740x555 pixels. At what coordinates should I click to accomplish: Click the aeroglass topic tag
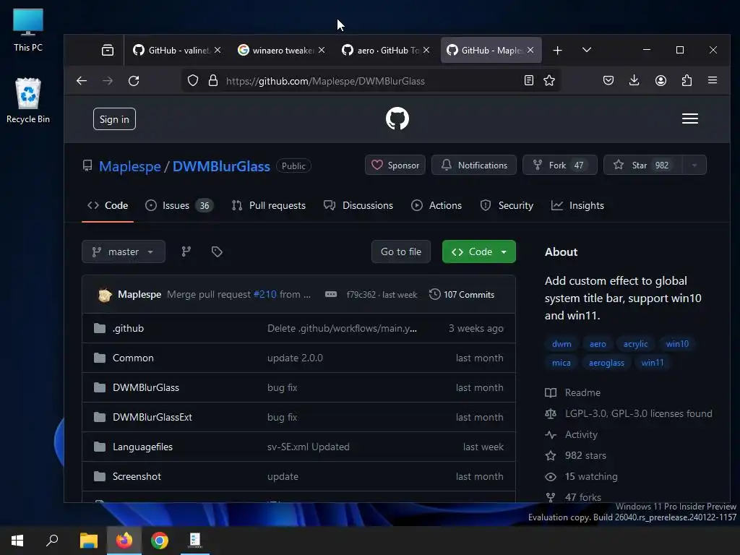606,363
